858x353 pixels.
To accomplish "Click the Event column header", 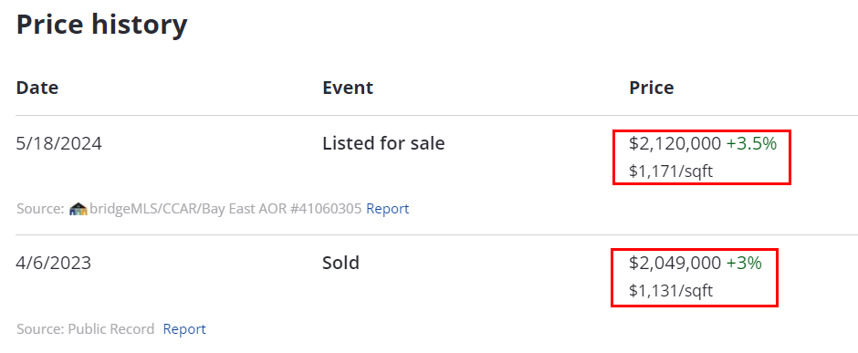I will coord(348,88).
